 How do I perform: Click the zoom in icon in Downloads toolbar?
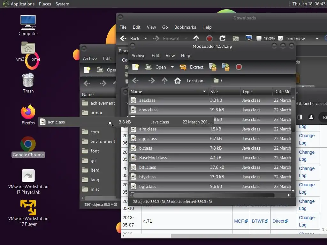(x=280, y=38)
